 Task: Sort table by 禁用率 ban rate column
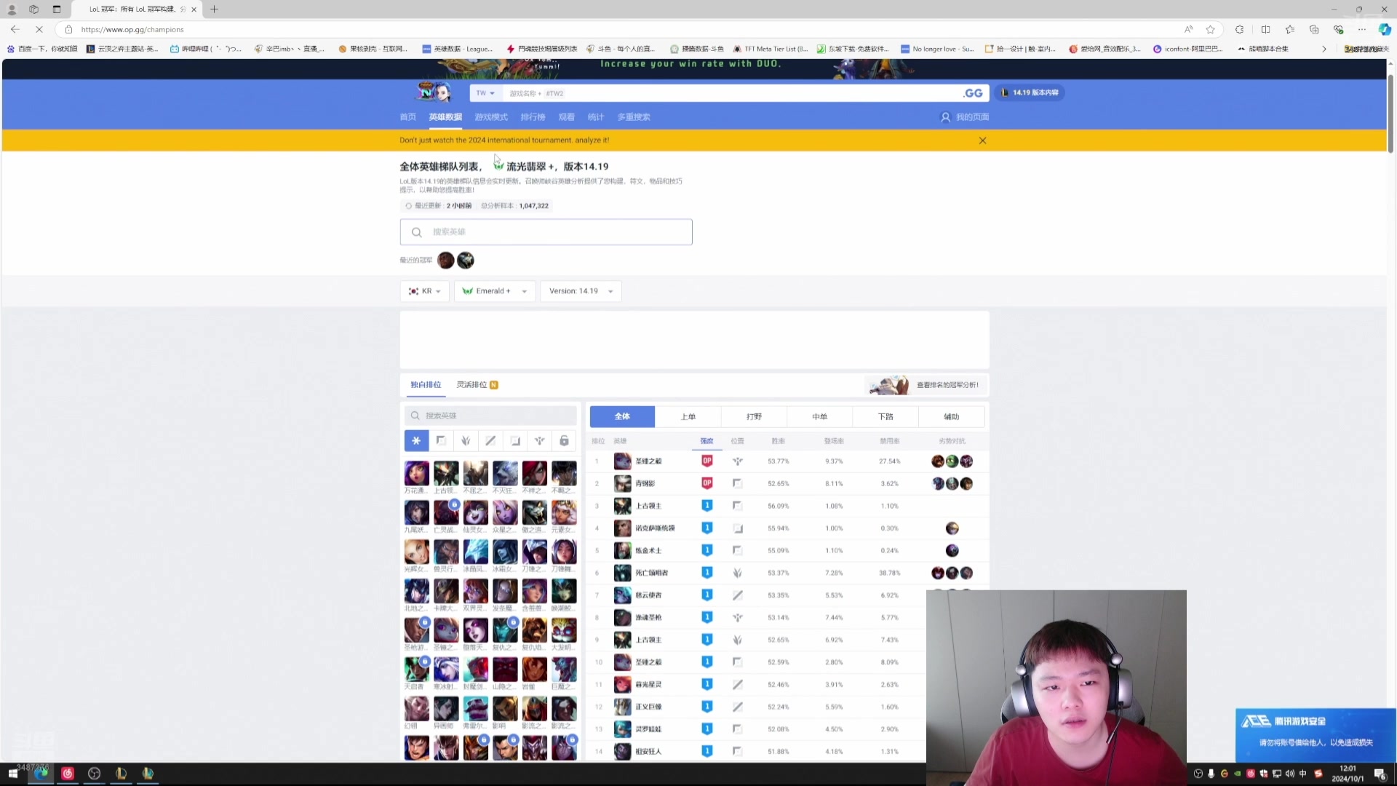(889, 441)
